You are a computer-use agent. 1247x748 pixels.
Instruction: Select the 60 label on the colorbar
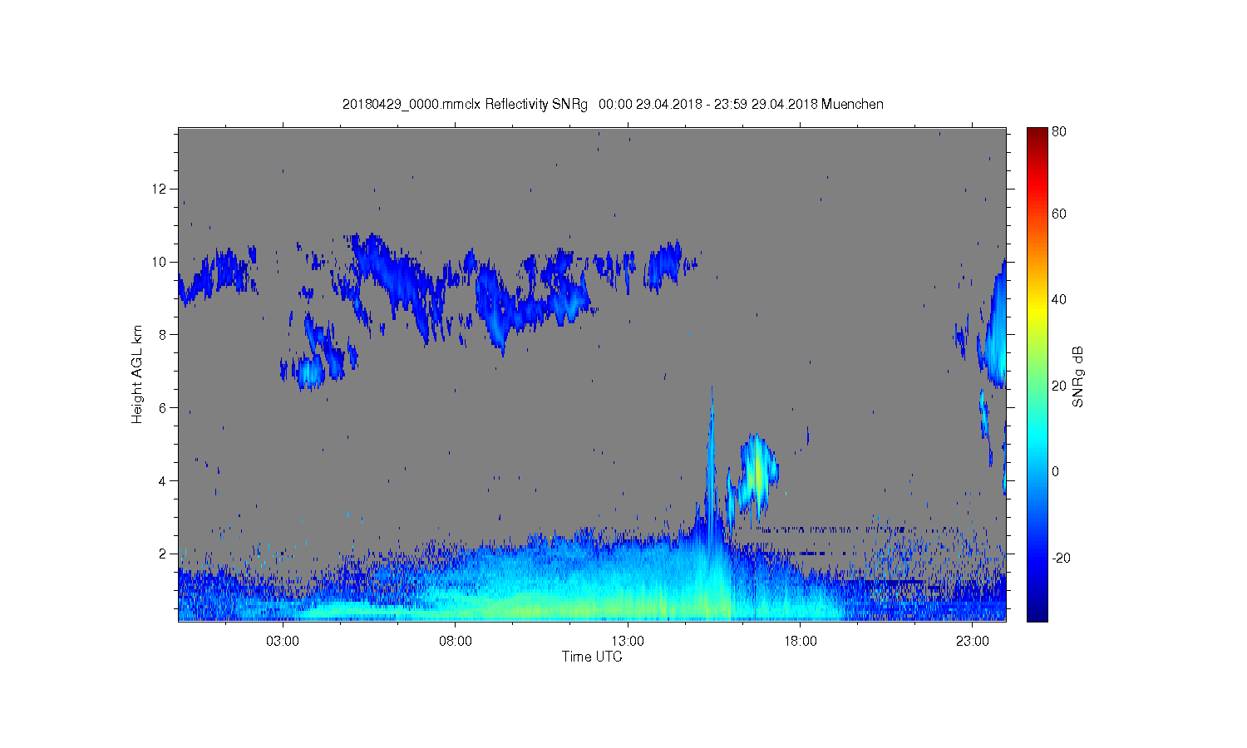pyautogui.click(x=1059, y=214)
